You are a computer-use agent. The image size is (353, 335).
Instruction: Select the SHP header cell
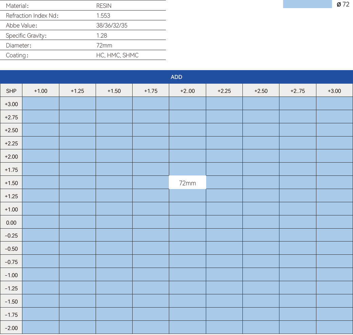(11, 91)
